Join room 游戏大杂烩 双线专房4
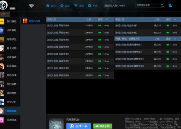 80,47
